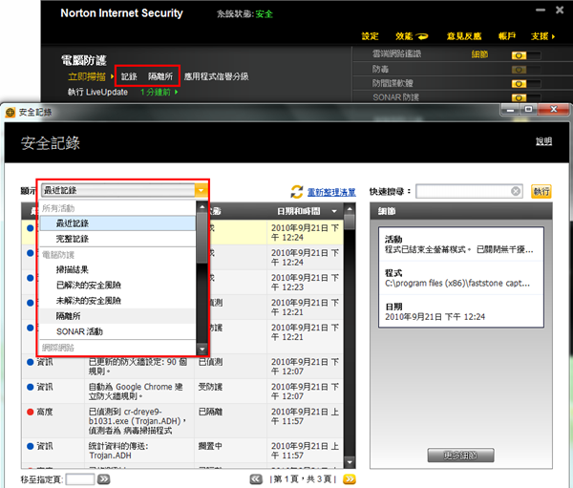Click the 更多細節 button

pos(460,456)
